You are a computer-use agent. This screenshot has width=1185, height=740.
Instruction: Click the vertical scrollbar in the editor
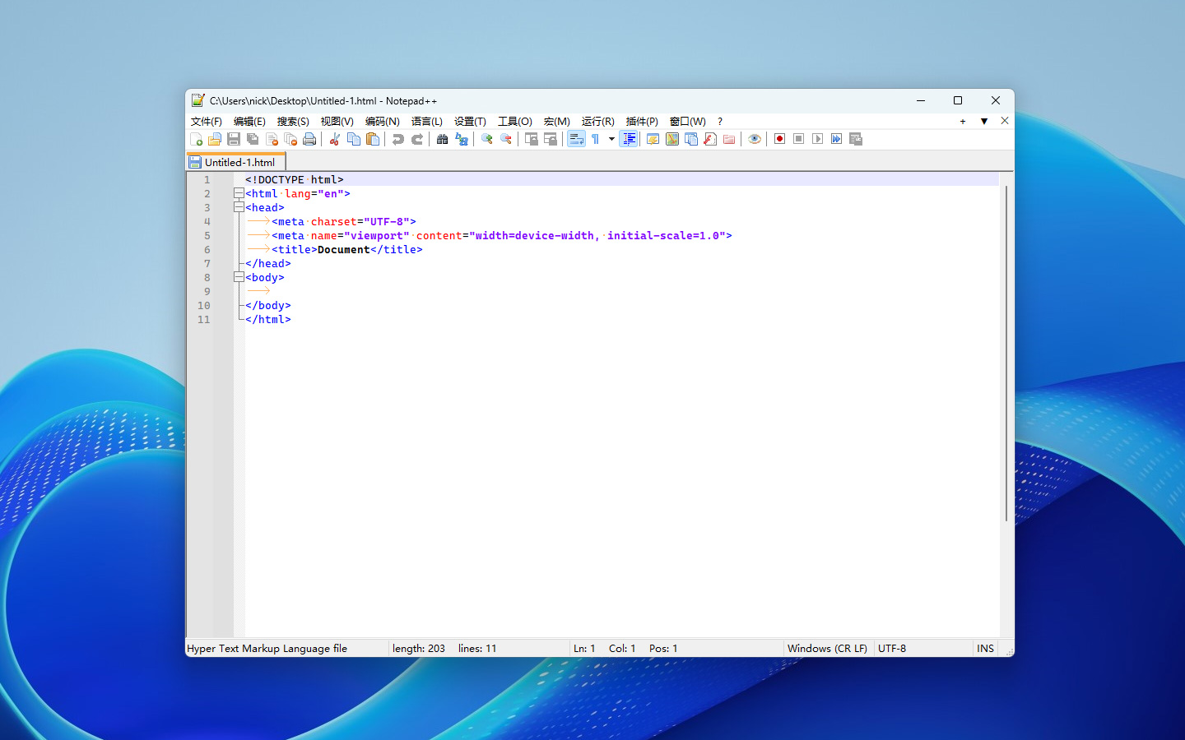coord(1006,354)
